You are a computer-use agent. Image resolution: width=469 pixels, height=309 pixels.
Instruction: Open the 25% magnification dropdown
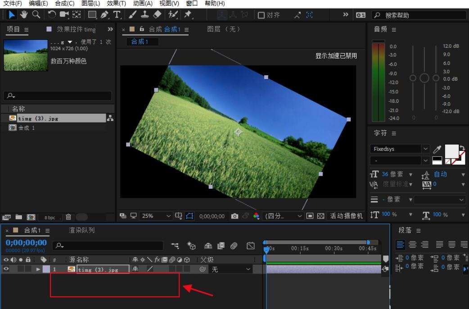pos(156,216)
